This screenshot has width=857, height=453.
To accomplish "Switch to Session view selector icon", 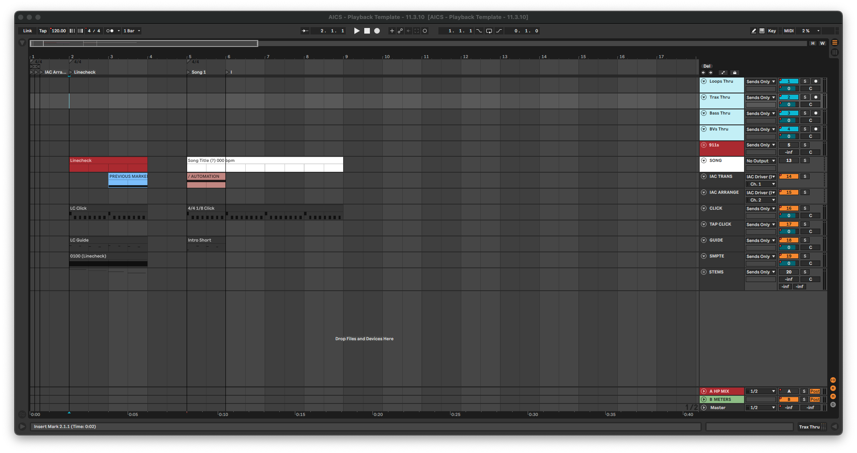I will point(835,52).
